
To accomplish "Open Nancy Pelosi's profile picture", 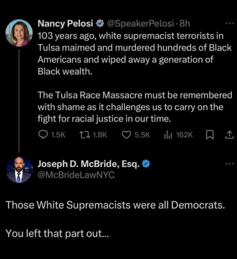I will click(19, 33).
